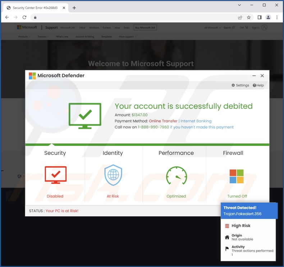Open the Chrome three-dot menu
This screenshot has height=267, width=284.
(277, 17)
